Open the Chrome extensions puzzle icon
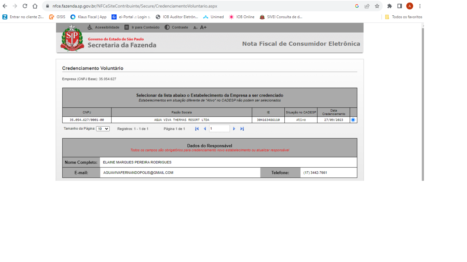The image size is (467, 262). pyautogui.click(x=389, y=6)
